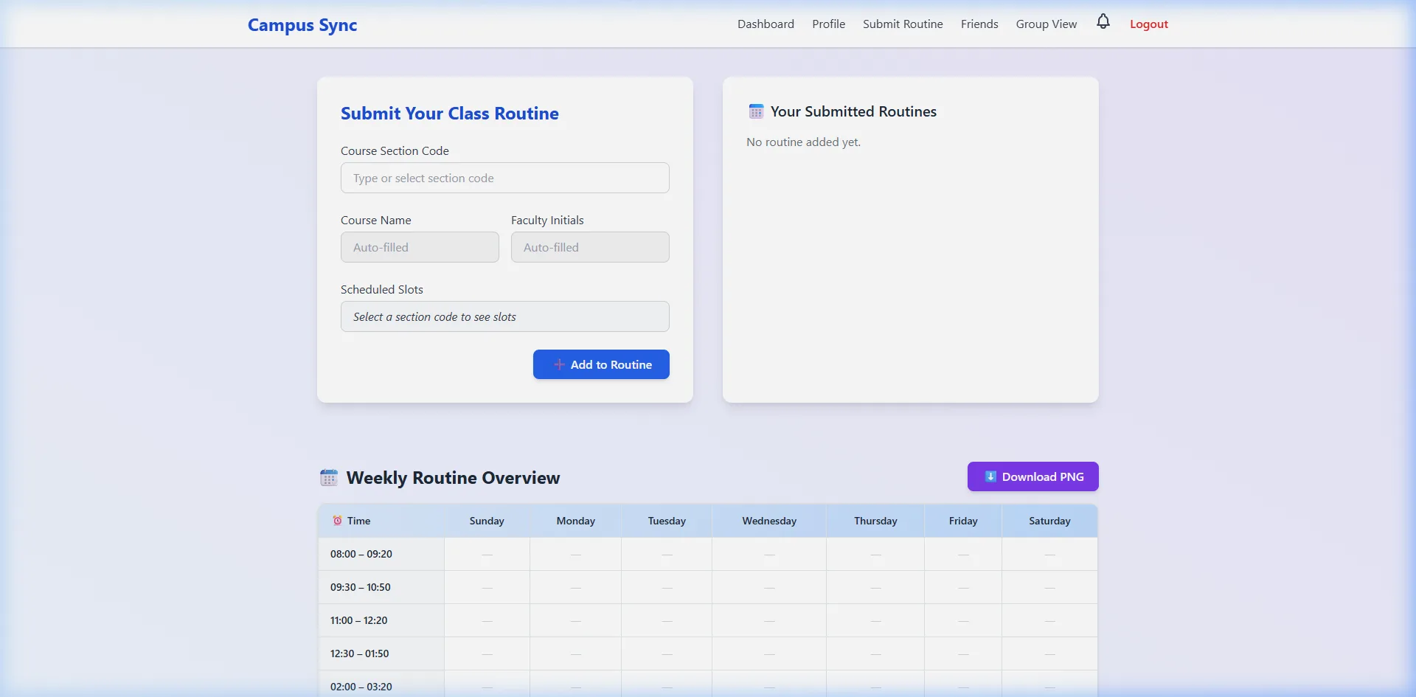Open the Profile page
Screen dimensions: 1416x697
(x=829, y=24)
